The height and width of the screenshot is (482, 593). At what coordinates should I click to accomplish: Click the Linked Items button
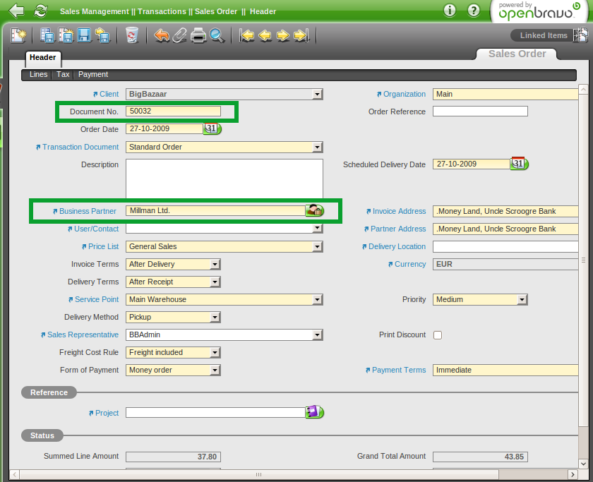[543, 35]
